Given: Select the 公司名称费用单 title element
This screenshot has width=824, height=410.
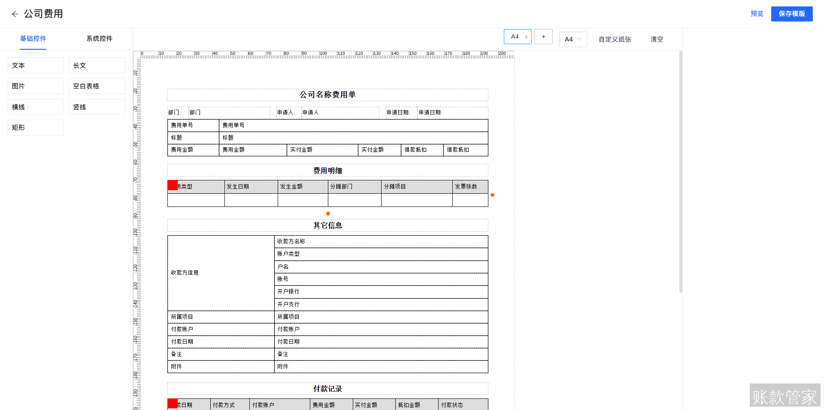Looking at the screenshot, I should pyautogui.click(x=327, y=95).
